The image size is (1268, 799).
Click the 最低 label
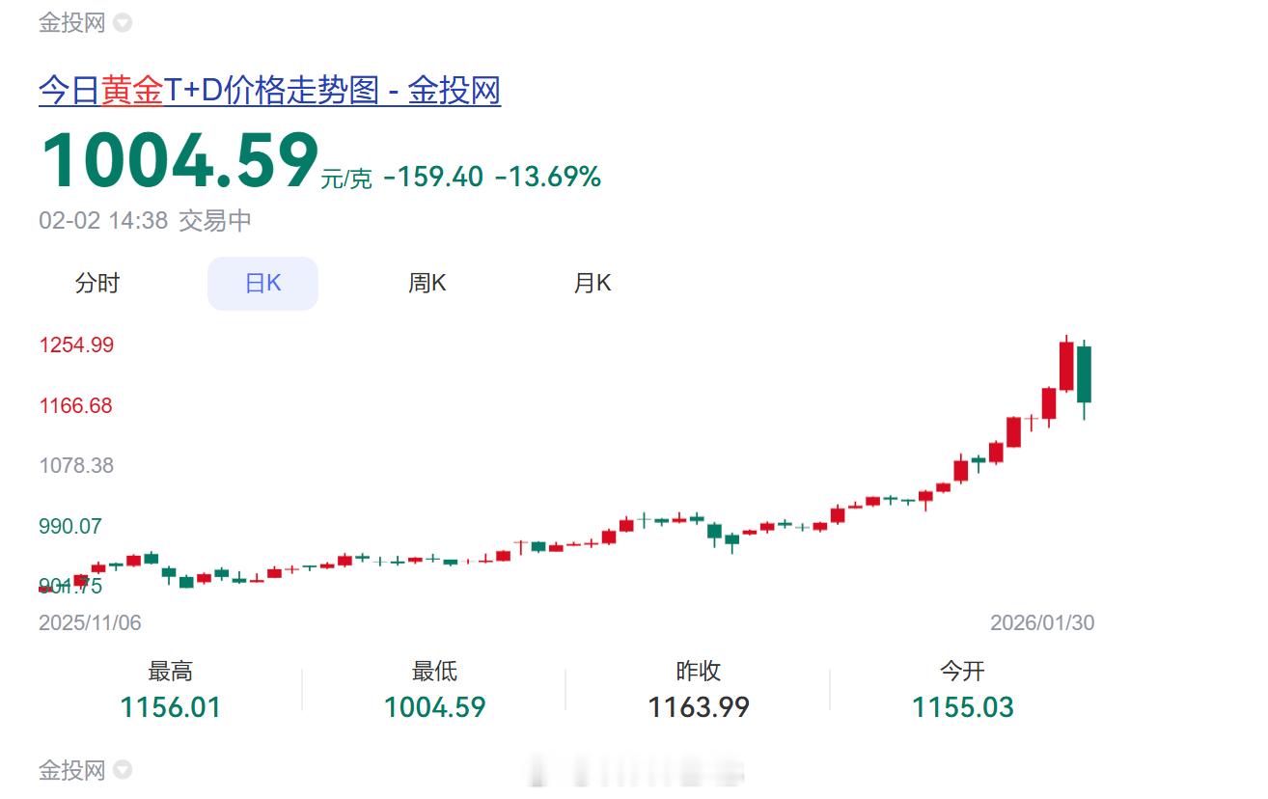pos(434,672)
